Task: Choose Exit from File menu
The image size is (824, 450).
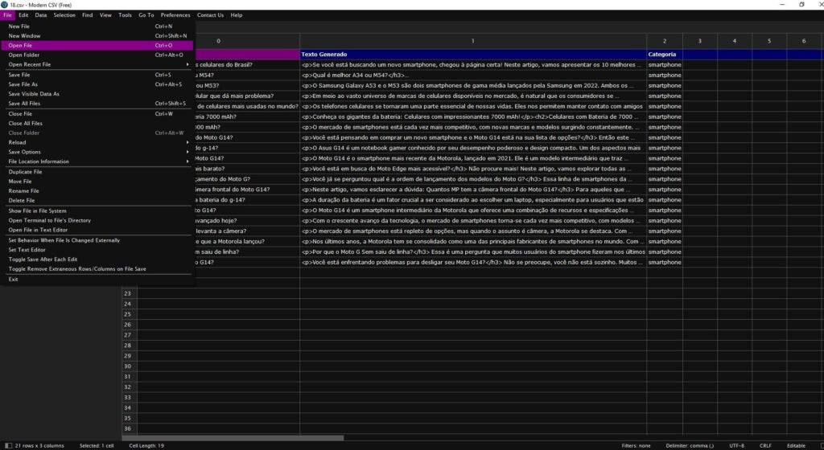Action: 97,279
